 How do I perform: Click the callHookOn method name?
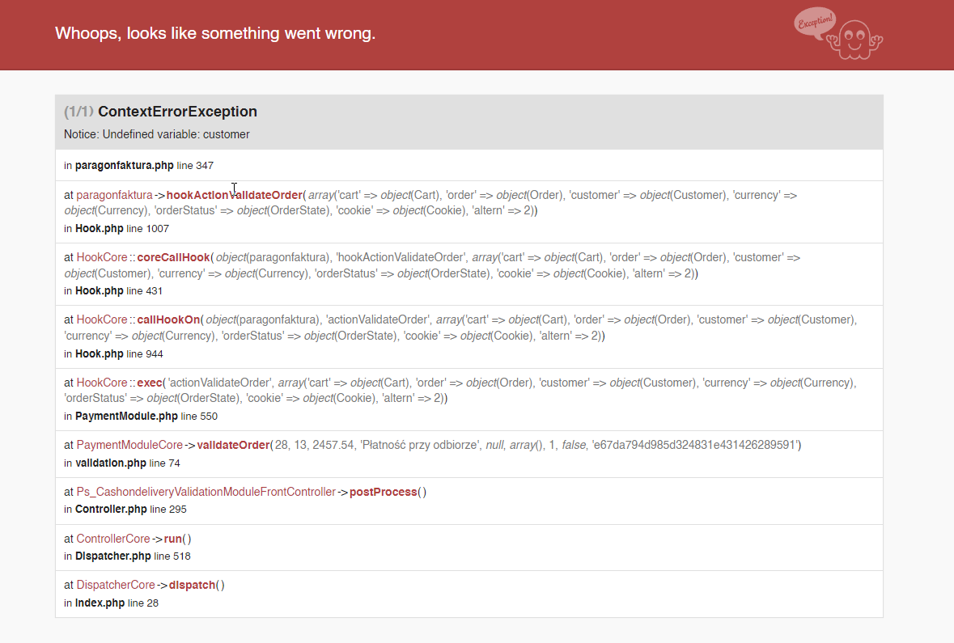click(x=168, y=319)
